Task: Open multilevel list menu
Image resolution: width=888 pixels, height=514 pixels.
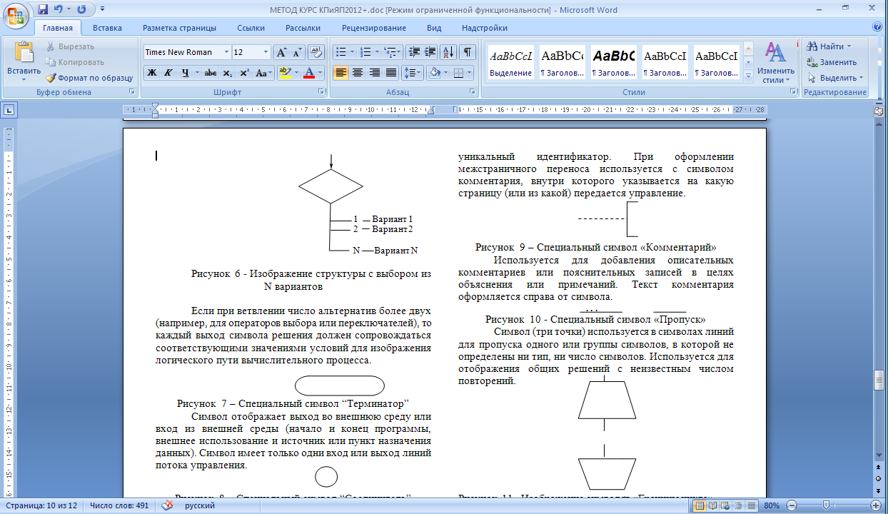Action: click(x=392, y=52)
